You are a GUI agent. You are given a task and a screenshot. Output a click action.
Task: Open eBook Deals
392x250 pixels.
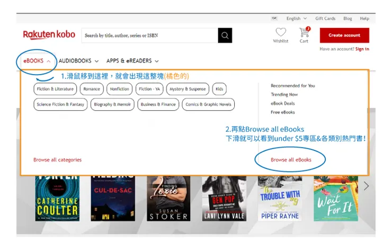(283, 103)
